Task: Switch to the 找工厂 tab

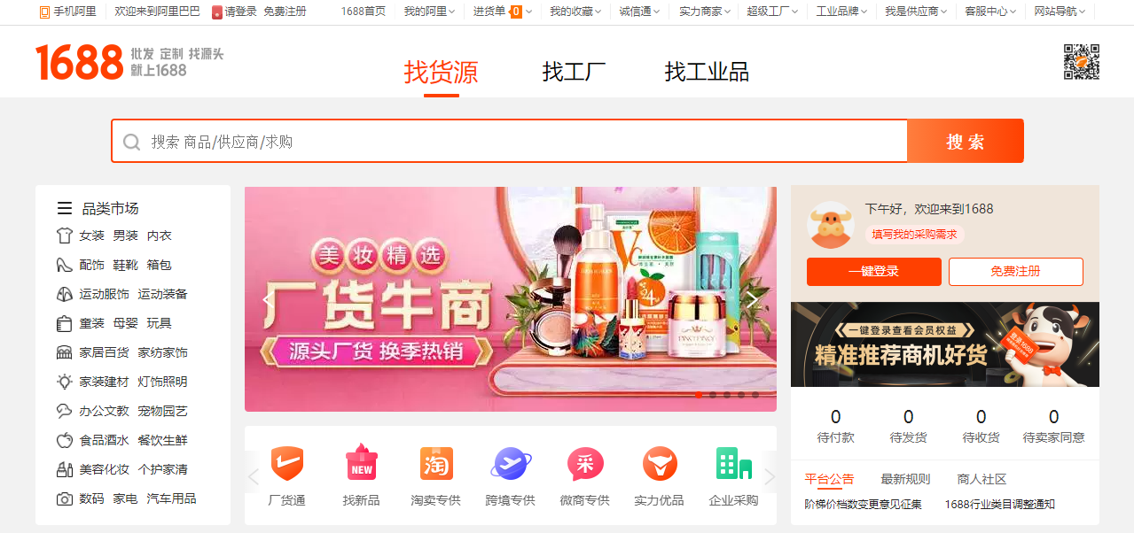Action: 574,72
